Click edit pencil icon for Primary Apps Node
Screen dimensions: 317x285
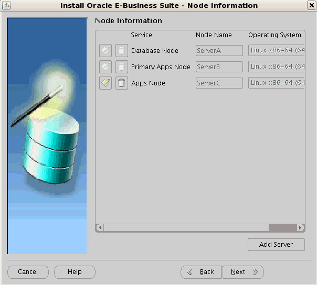point(105,67)
